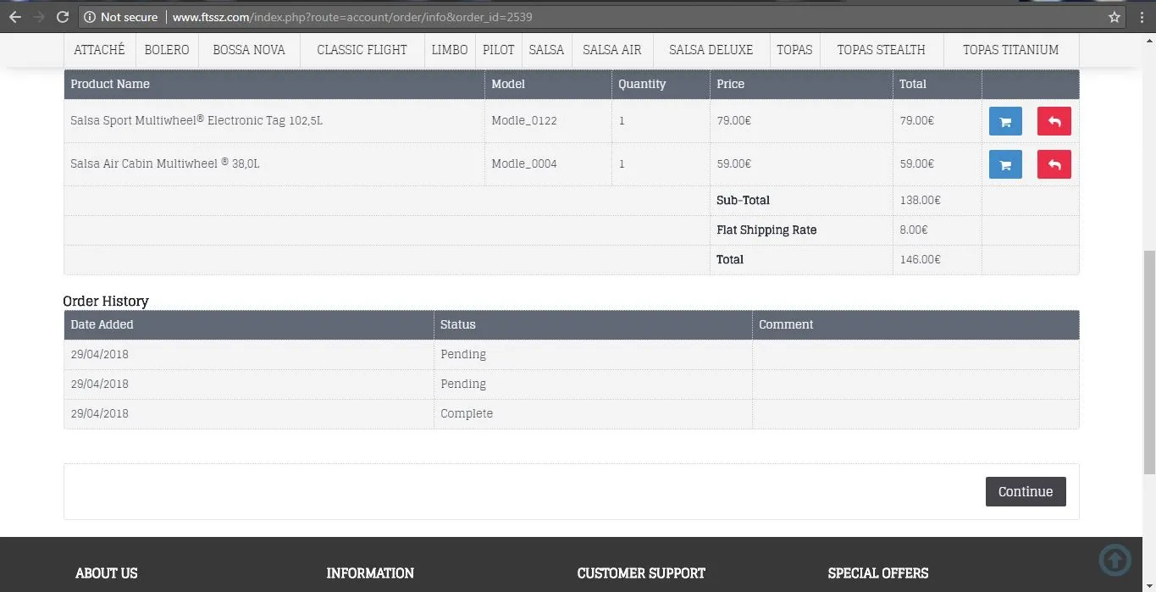
Task: Go back using the browser back arrow
Action: tap(15, 17)
